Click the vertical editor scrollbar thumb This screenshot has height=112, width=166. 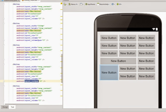(62, 68)
